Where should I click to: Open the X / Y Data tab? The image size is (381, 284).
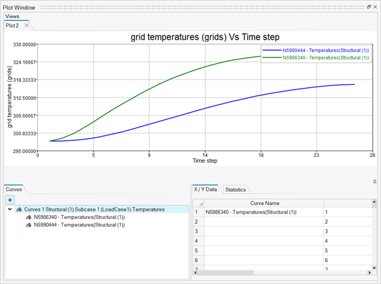(206, 190)
